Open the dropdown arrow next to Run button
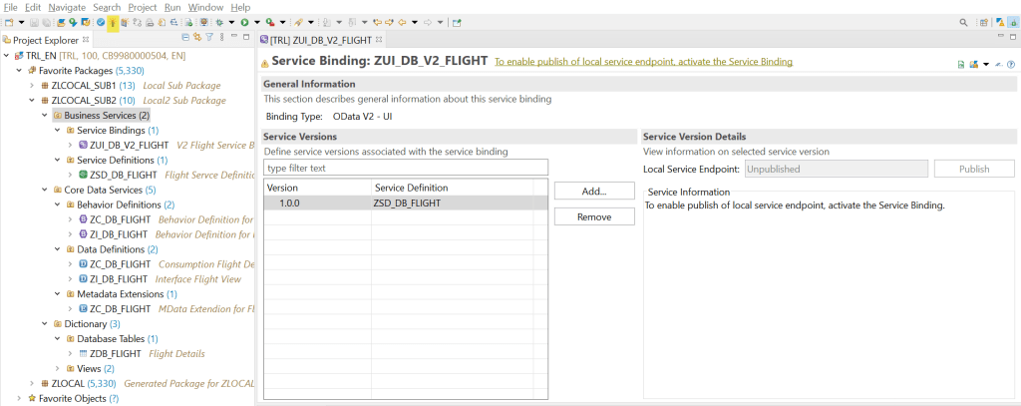 click(x=255, y=22)
